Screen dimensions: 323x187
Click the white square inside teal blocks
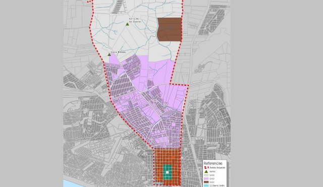(168, 172)
